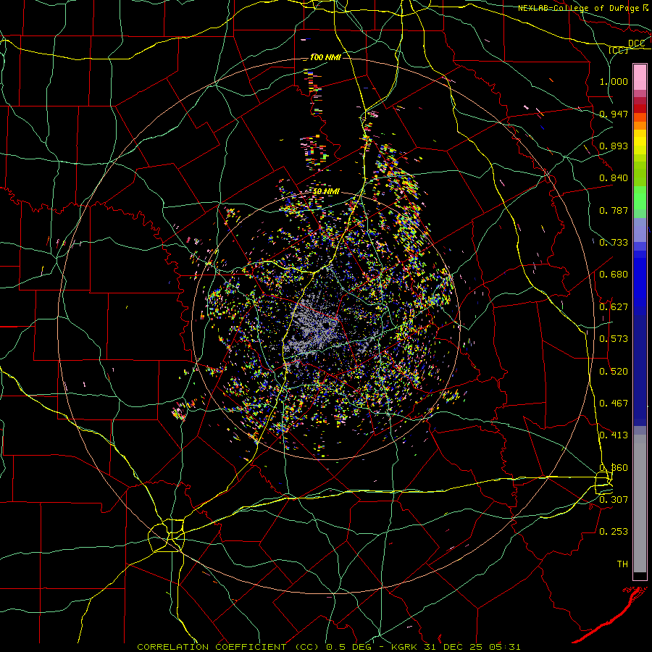This screenshot has width=652, height=652.
Task: Click the 50 NMI range ring label
Action: coord(327,192)
